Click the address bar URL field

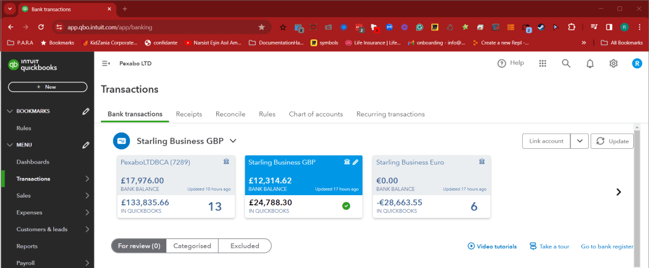pos(161,27)
